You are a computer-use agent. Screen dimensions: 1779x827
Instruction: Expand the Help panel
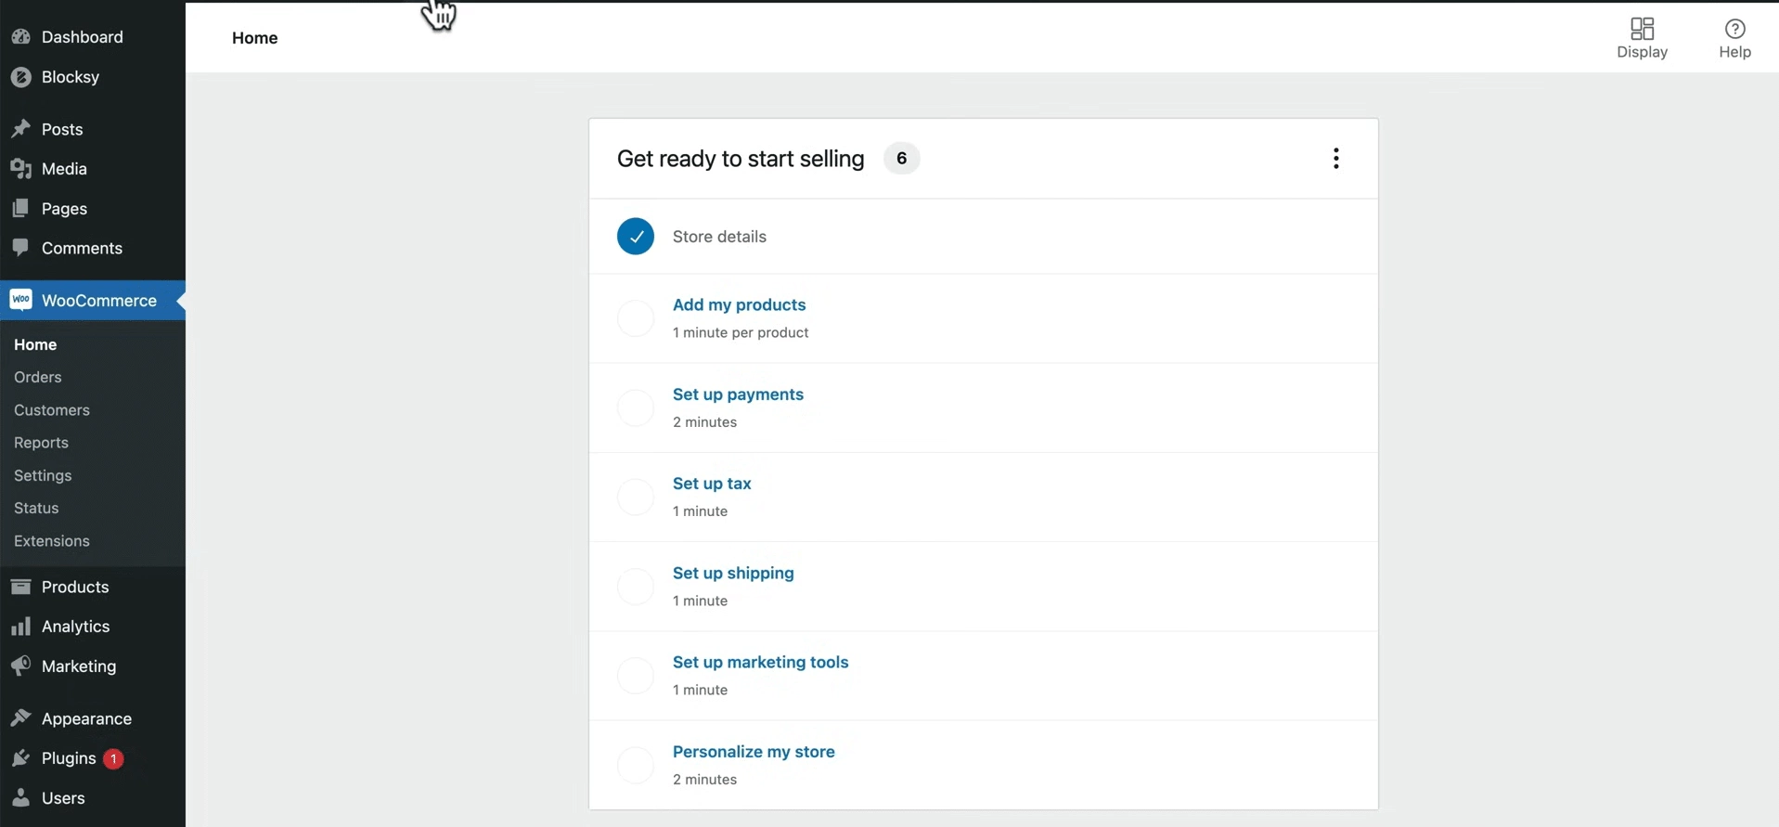[x=1734, y=38]
